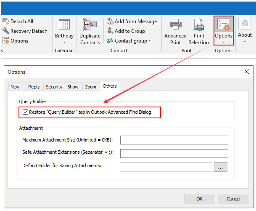Click the Print Selection icon
Viewport: 256px width, 211px height.
[x=198, y=25]
